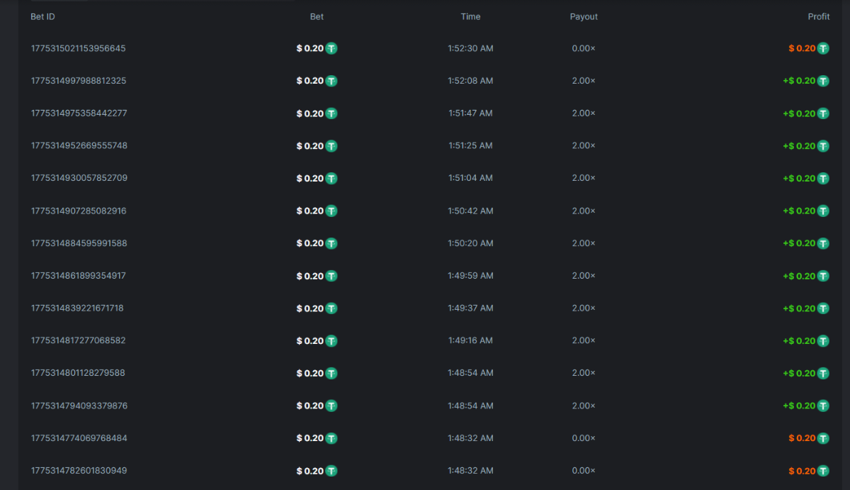Click the Payout column header
The image size is (850, 490).
584,16
